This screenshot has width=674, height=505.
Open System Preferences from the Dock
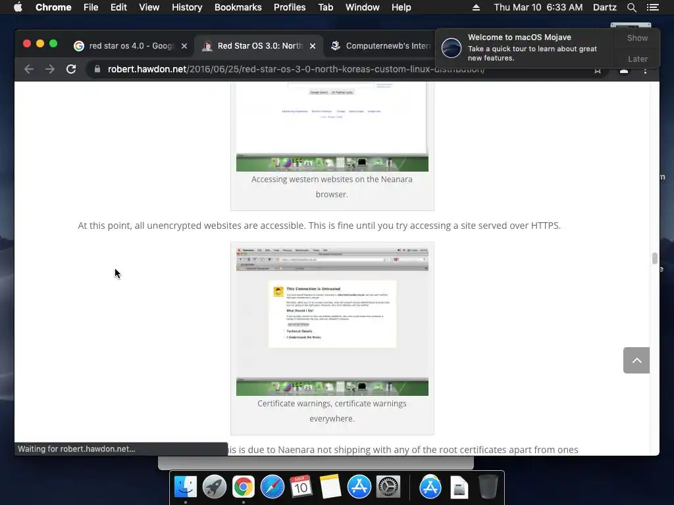(x=388, y=487)
